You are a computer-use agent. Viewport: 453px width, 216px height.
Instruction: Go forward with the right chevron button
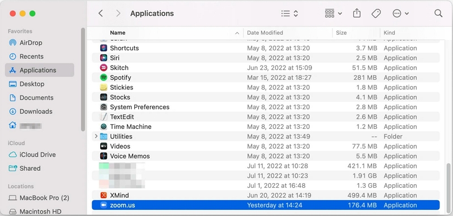[118, 13]
